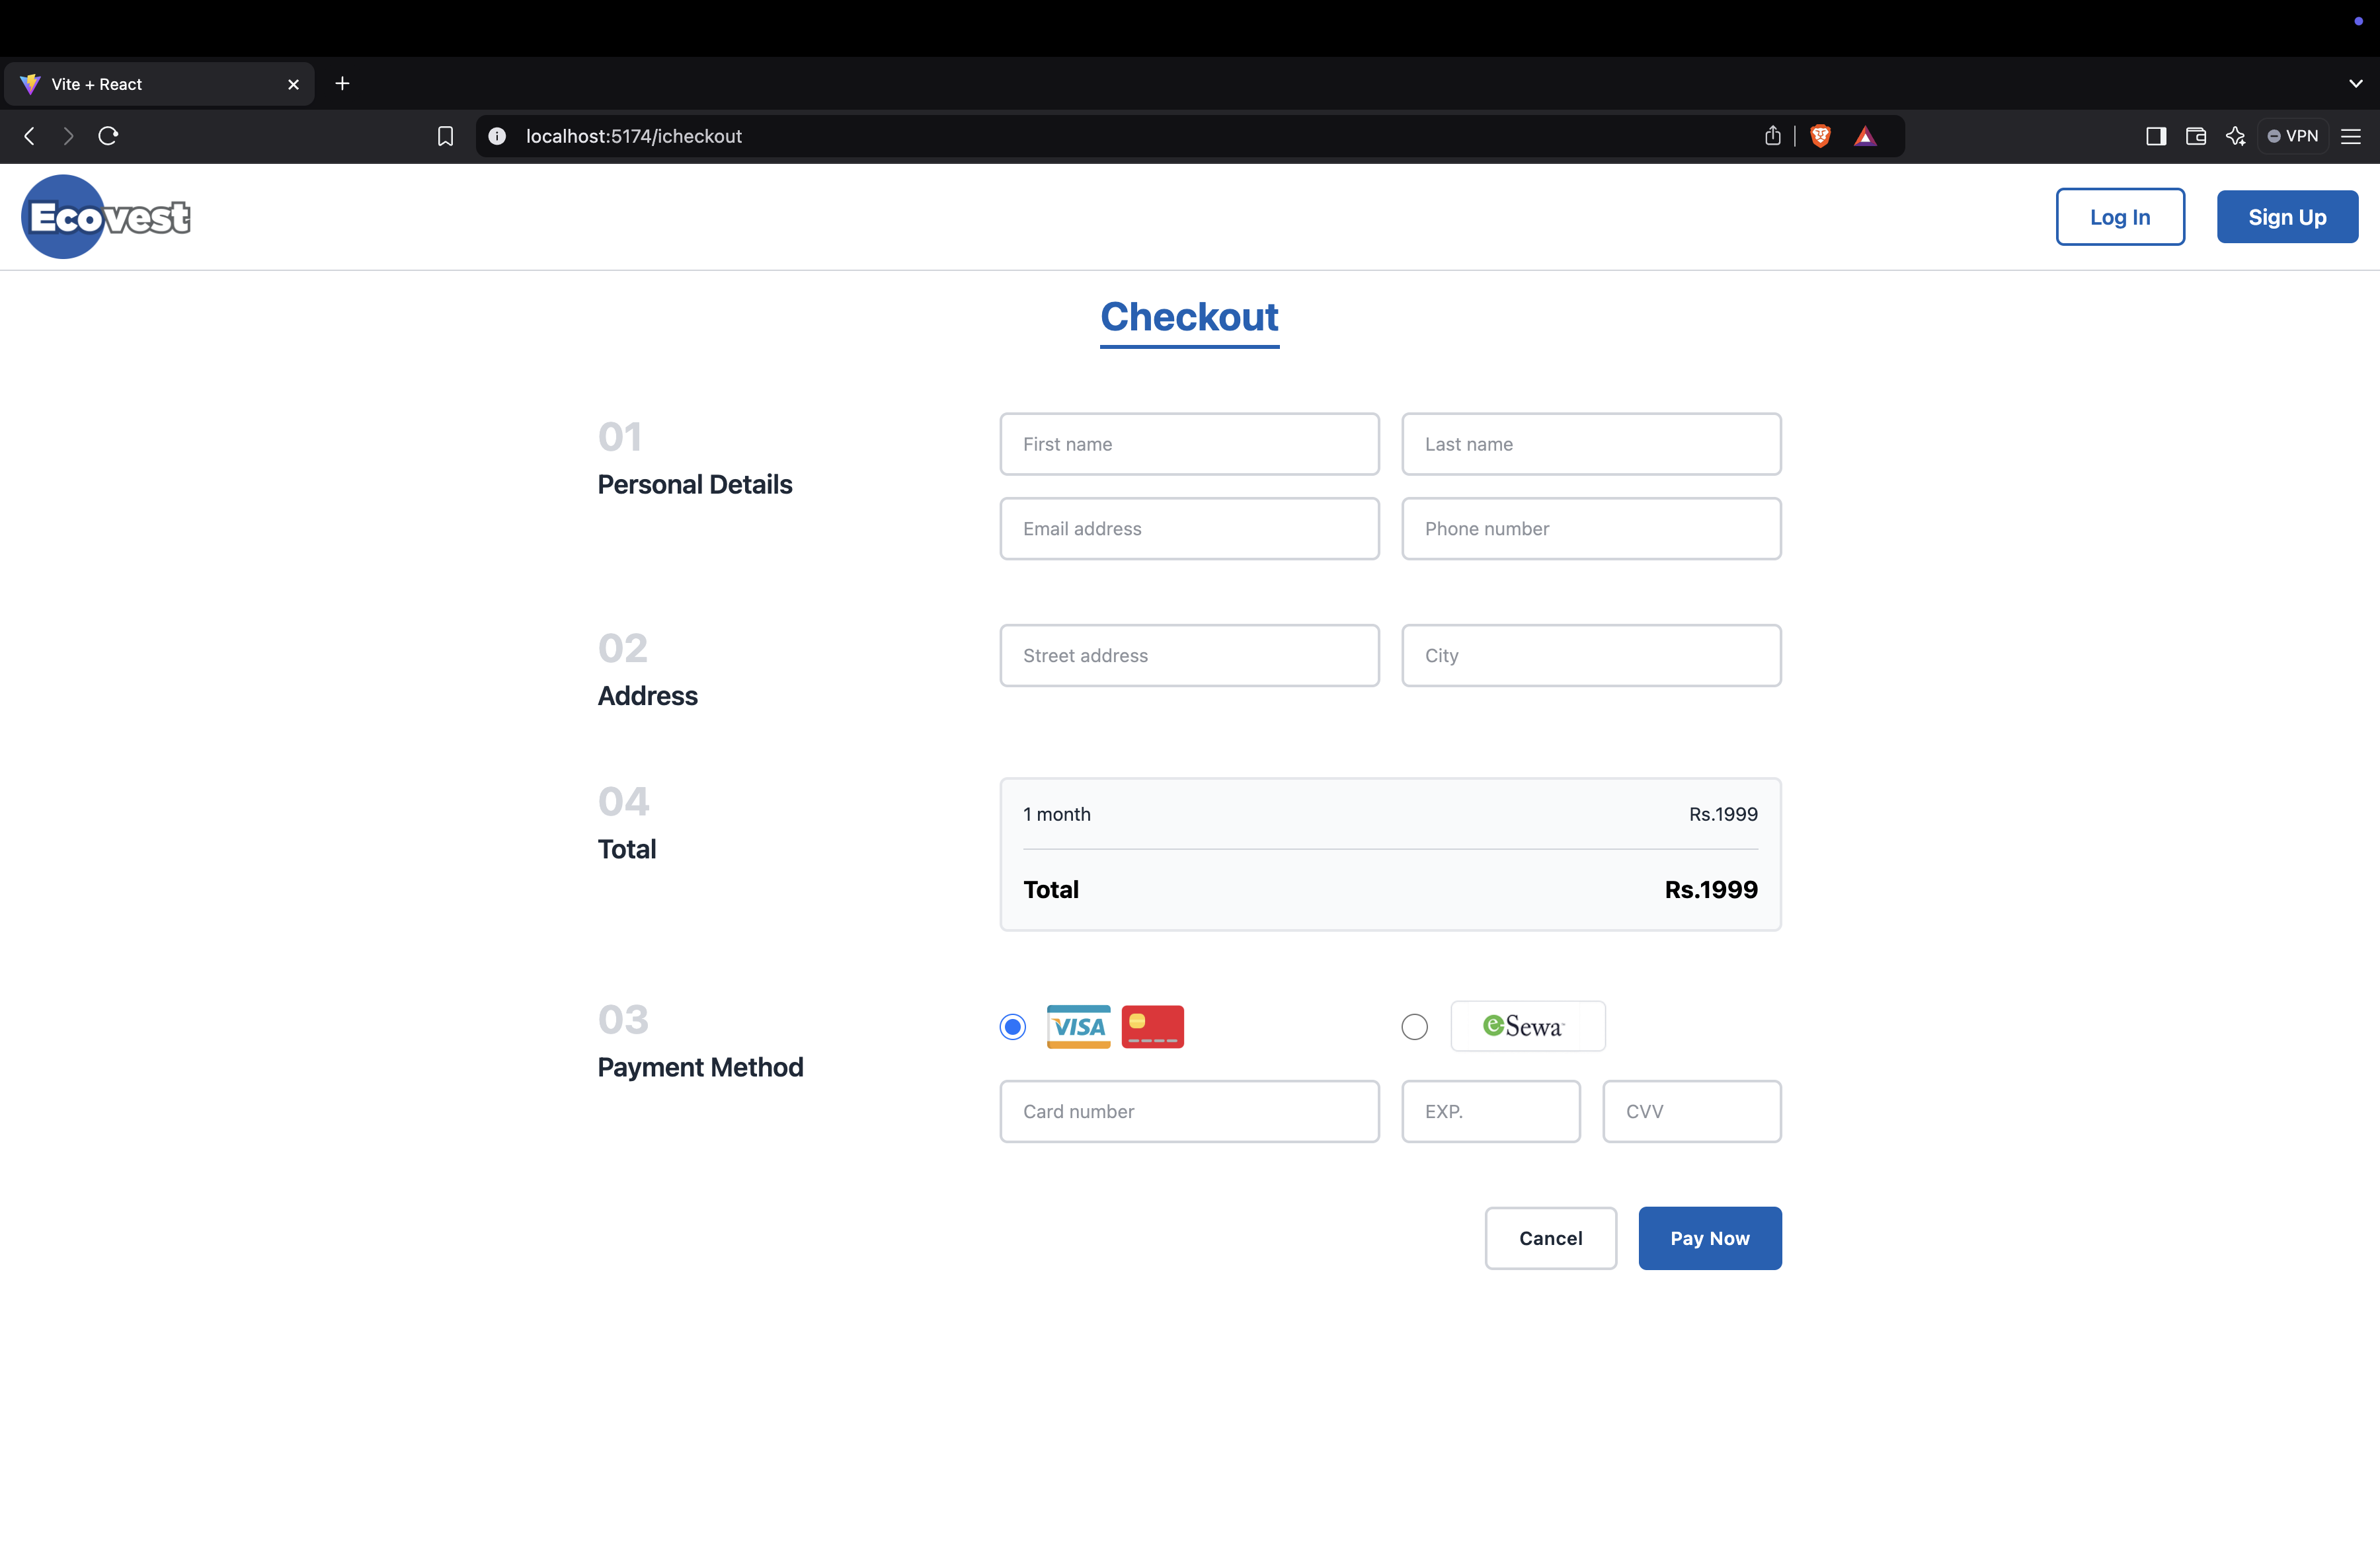Image resolution: width=2380 pixels, height=1545 pixels.
Task: Open the Brave wallet icon
Action: [2195, 136]
